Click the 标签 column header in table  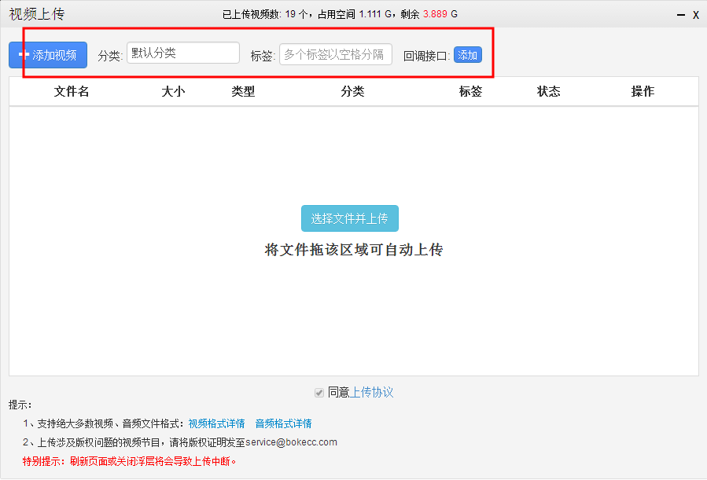470,91
